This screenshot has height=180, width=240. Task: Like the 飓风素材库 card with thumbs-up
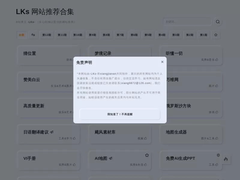145,138
